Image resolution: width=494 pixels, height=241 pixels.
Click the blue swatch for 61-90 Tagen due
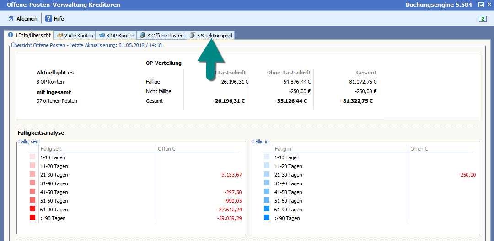pyautogui.click(x=267, y=209)
